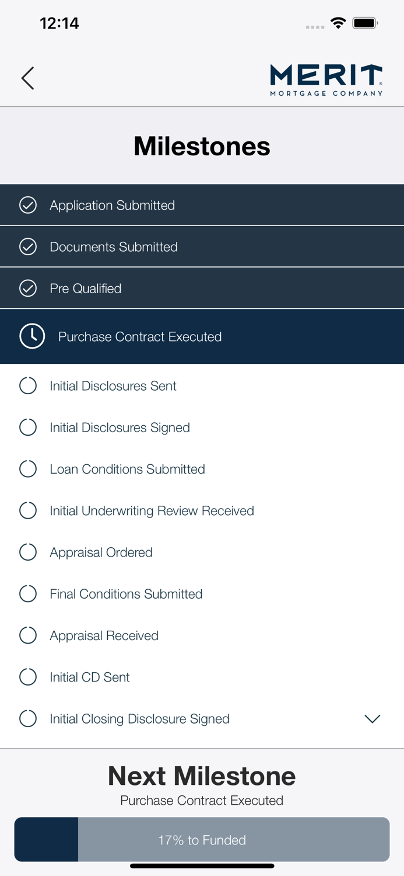Expand the milestones list with the down chevron
404x876 pixels.
(x=372, y=718)
